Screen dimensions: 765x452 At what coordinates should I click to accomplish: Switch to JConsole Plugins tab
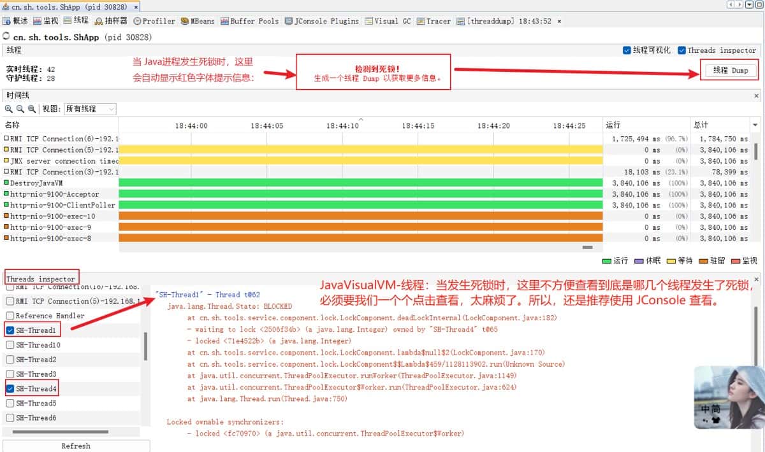tap(322, 21)
